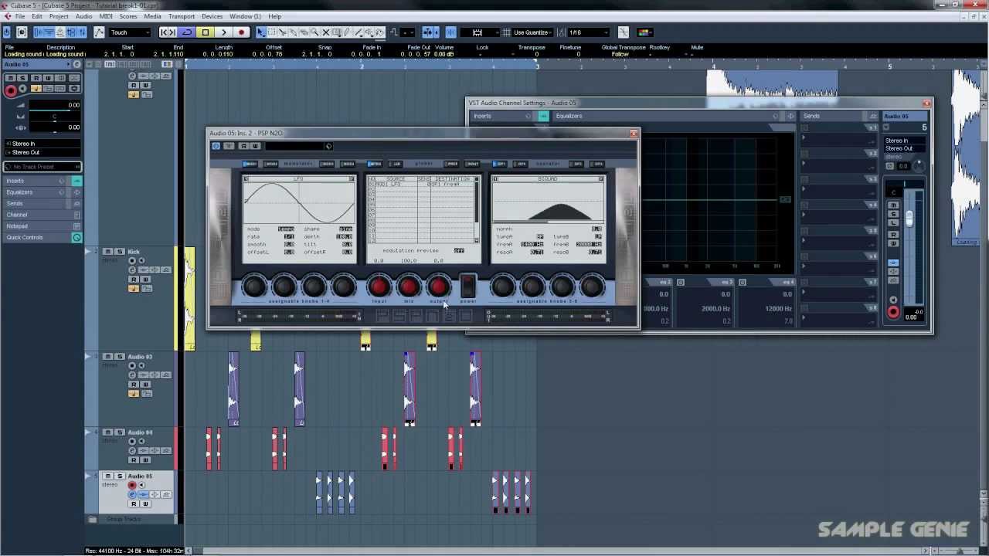This screenshot has height=556, width=989.
Task: Click the 2000.0 Hz EQ frequency value
Action: tap(715, 309)
